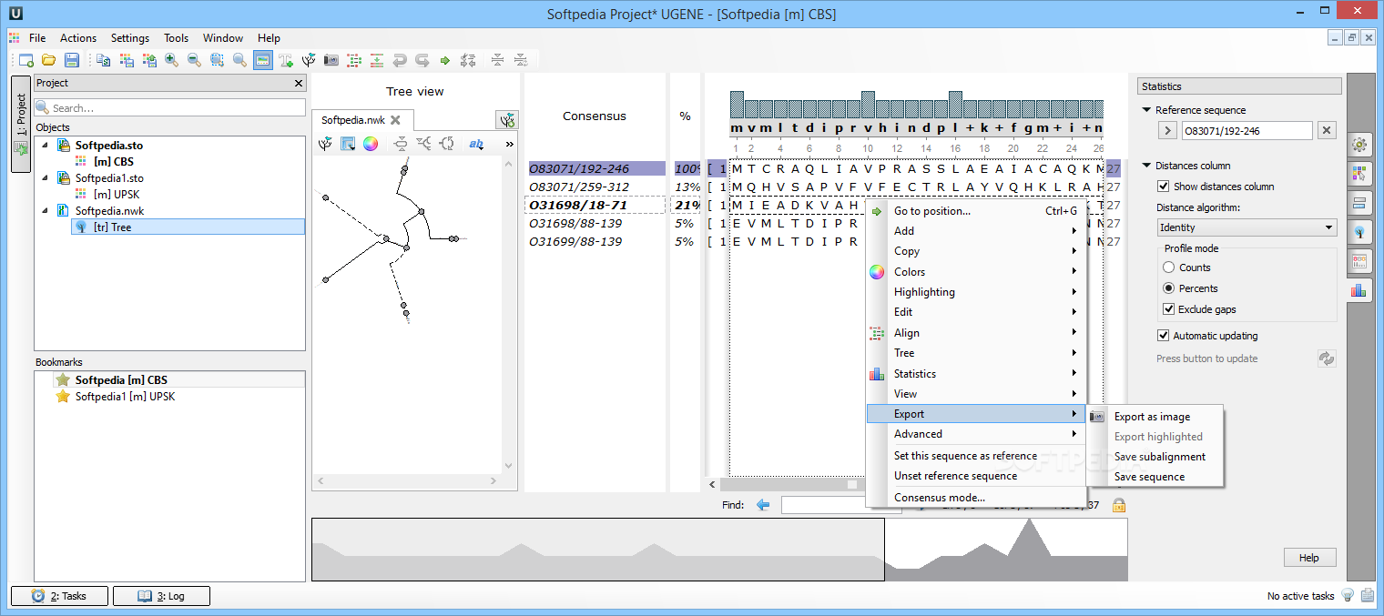Open the Highlighting colored-squares side tab
This screenshot has width=1384, height=616.
coord(1360,173)
